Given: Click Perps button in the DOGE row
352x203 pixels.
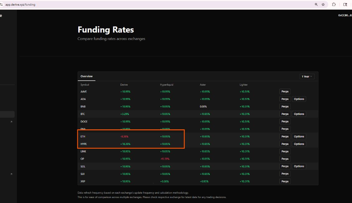Looking at the screenshot, I should point(285,121).
